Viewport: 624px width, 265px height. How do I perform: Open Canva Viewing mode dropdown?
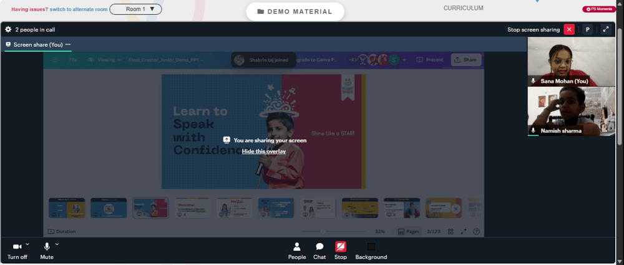pyautogui.click(x=105, y=60)
